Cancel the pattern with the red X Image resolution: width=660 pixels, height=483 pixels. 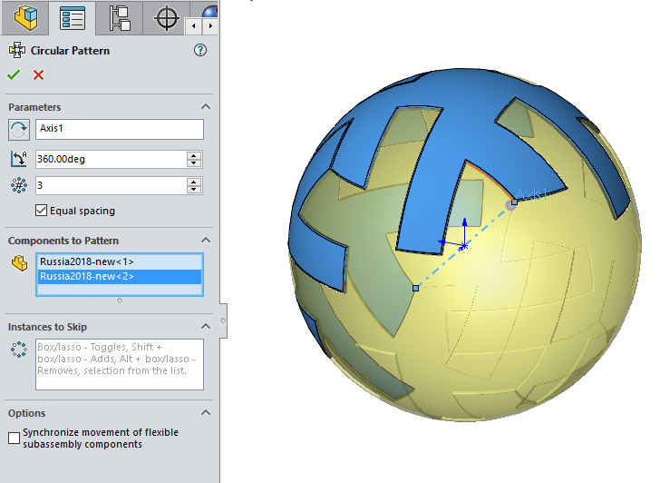tap(38, 74)
